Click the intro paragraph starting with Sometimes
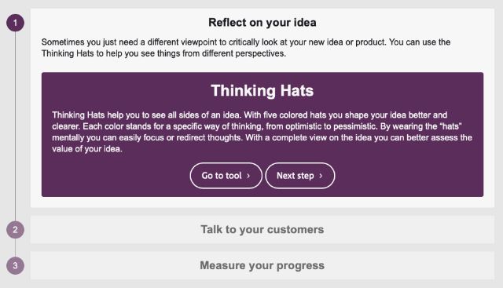This screenshot has width=503, height=288. (246, 48)
